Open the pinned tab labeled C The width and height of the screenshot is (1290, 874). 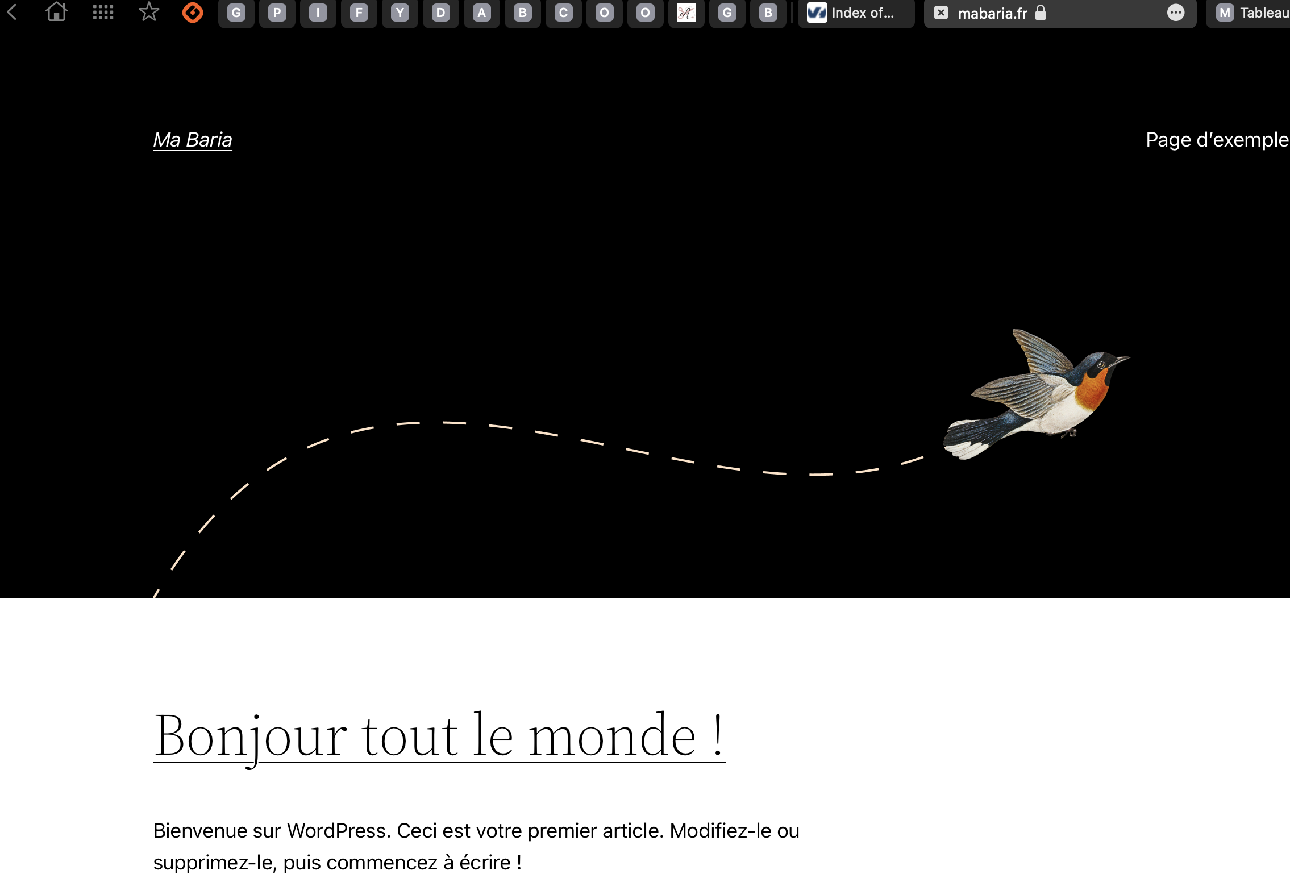click(x=564, y=13)
